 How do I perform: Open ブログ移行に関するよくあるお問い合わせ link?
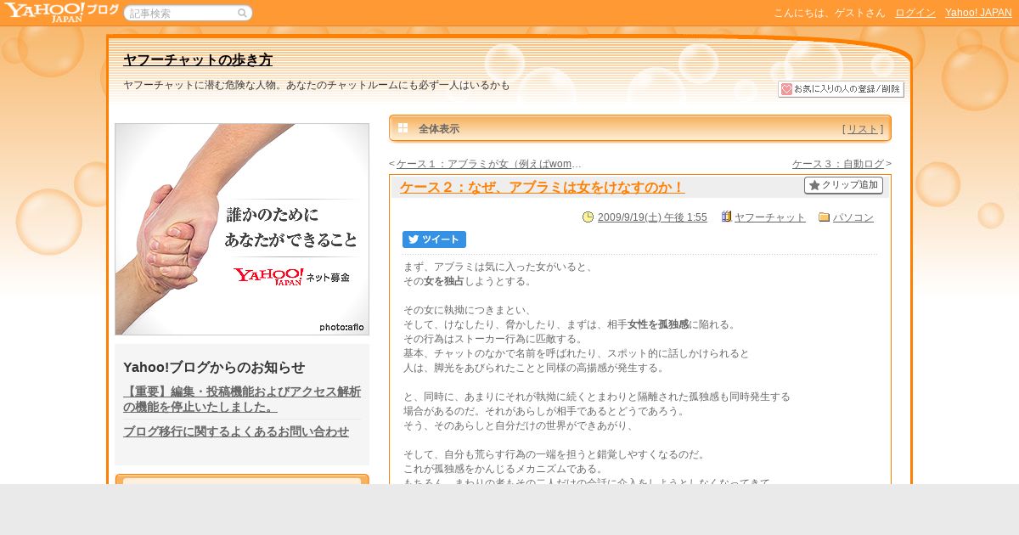coord(236,431)
